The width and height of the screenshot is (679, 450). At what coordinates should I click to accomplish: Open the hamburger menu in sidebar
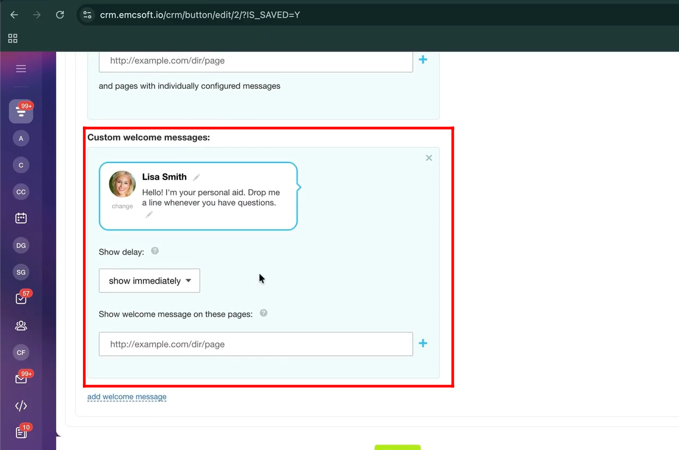point(21,69)
